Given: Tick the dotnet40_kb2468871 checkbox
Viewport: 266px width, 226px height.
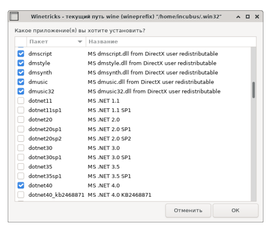Looking at the screenshot, I should 21,195.
